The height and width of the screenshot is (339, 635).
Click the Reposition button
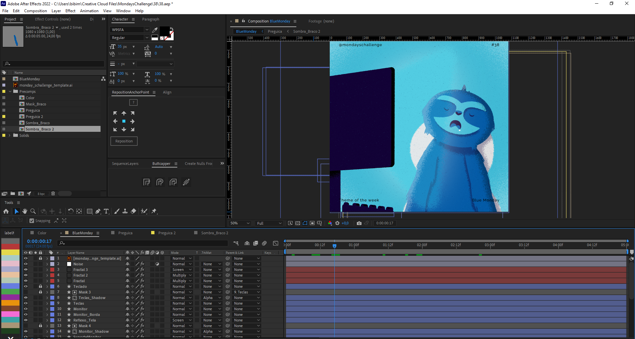pyautogui.click(x=124, y=141)
